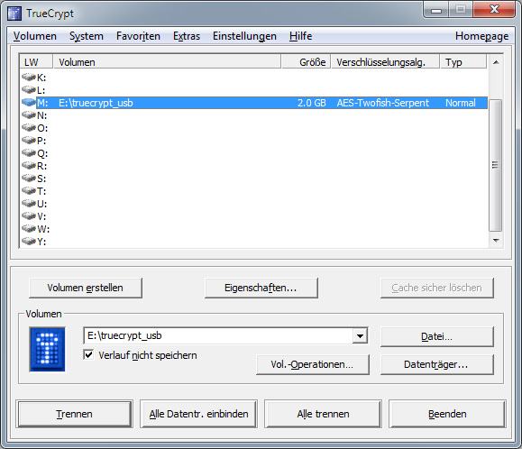Select the E:\truecrypt_usb text in list
Image resolution: width=522 pixels, height=449 pixels.
(96, 103)
